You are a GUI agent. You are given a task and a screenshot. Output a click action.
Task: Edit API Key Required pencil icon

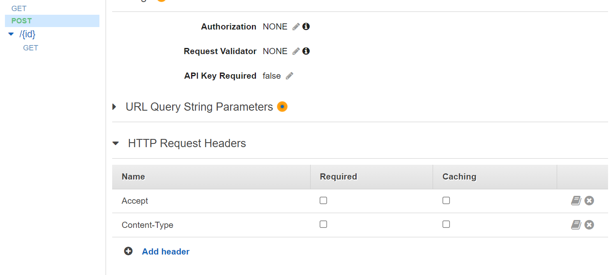point(289,76)
